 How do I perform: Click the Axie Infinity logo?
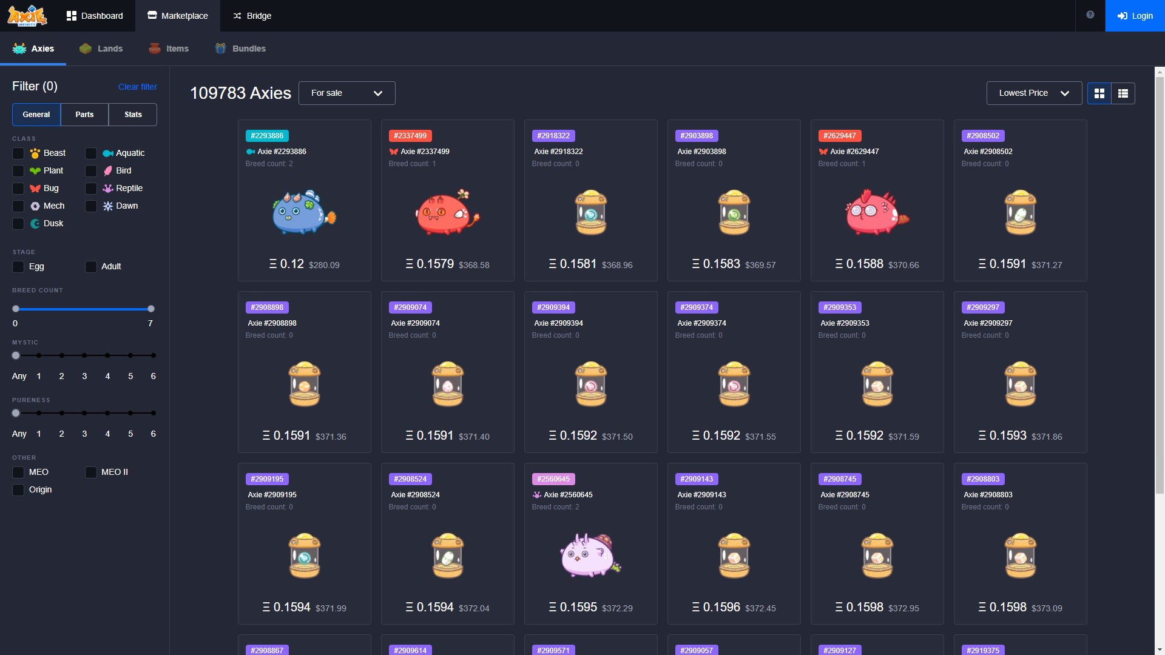27,16
